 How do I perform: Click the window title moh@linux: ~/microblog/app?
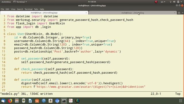point(92,5)
